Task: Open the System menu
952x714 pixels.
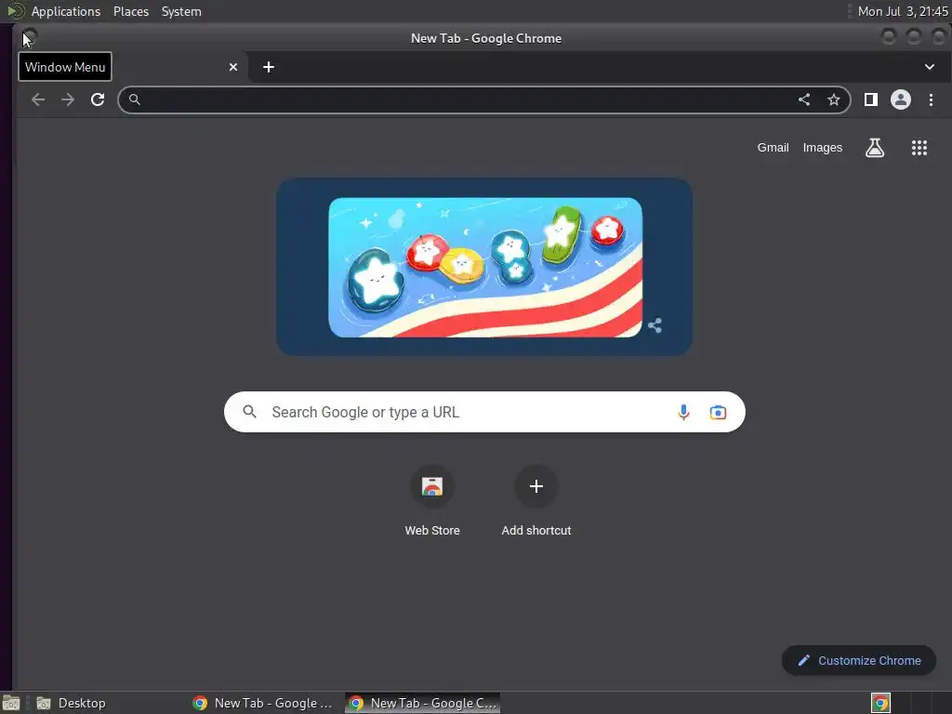Action: pyautogui.click(x=181, y=11)
